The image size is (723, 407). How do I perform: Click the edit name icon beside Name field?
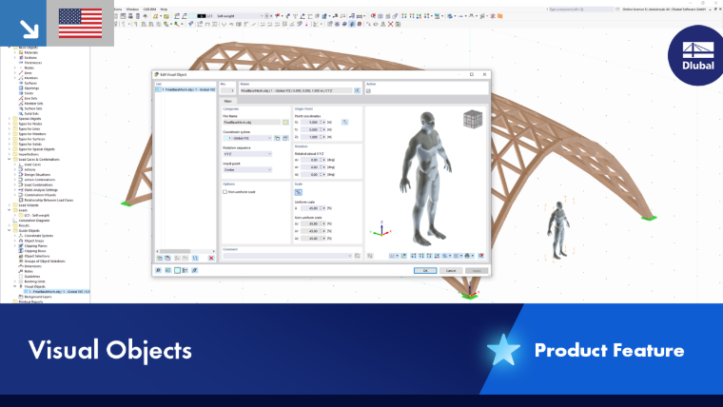pos(358,90)
